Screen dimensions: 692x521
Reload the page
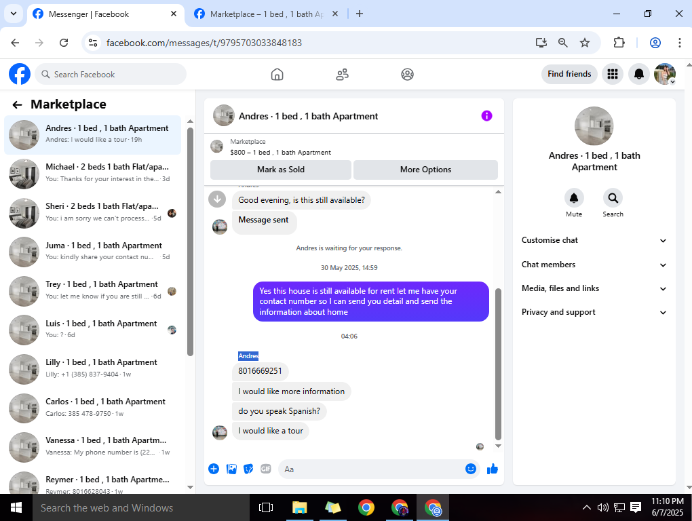click(x=64, y=43)
